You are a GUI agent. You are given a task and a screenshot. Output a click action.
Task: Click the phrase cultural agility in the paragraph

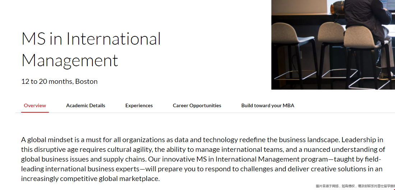[130, 149]
